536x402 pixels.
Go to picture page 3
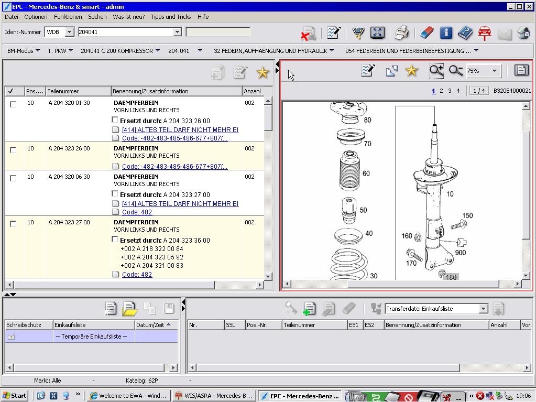(x=450, y=91)
